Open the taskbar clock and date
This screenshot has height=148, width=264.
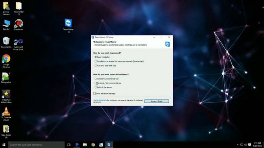(x=257, y=145)
